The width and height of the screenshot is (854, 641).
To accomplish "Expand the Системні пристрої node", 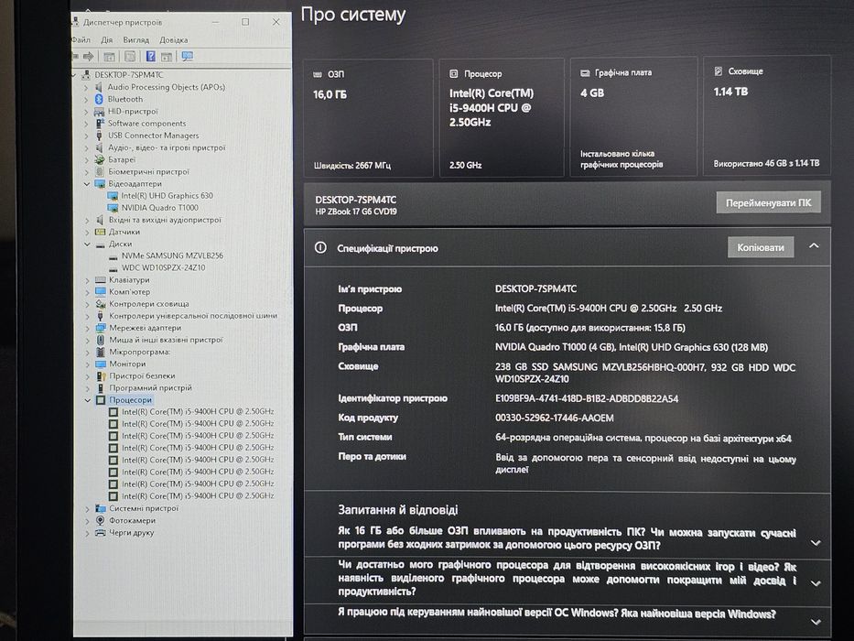I will click(x=88, y=508).
